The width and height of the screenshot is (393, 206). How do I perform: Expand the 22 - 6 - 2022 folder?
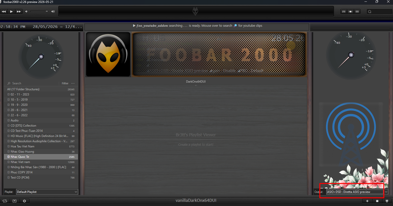[8, 115]
